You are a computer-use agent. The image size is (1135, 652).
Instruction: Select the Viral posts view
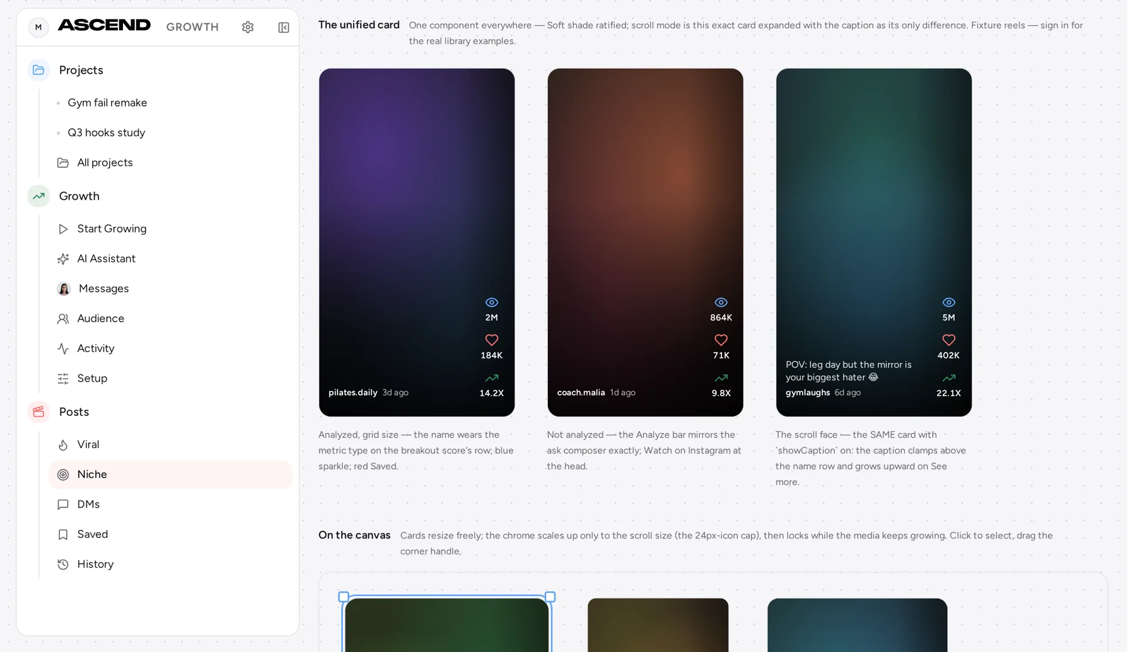pyautogui.click(x=170, y=445)
